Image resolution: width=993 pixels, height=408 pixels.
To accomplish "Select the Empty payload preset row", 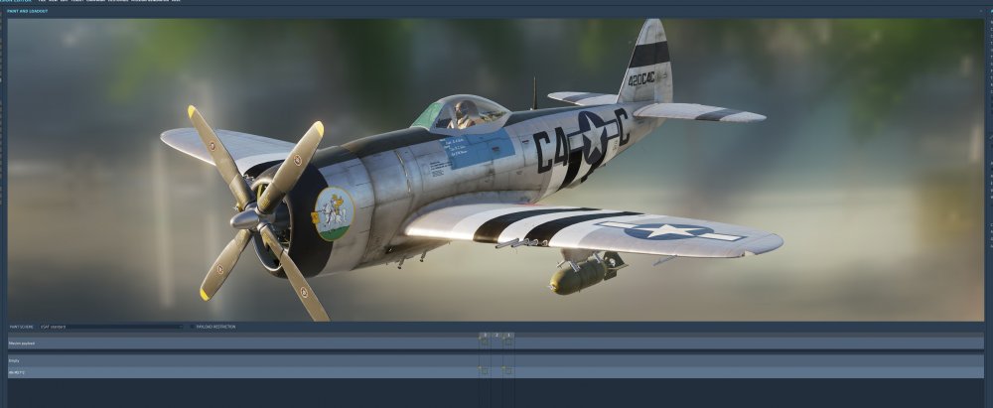I will (496, 360).
